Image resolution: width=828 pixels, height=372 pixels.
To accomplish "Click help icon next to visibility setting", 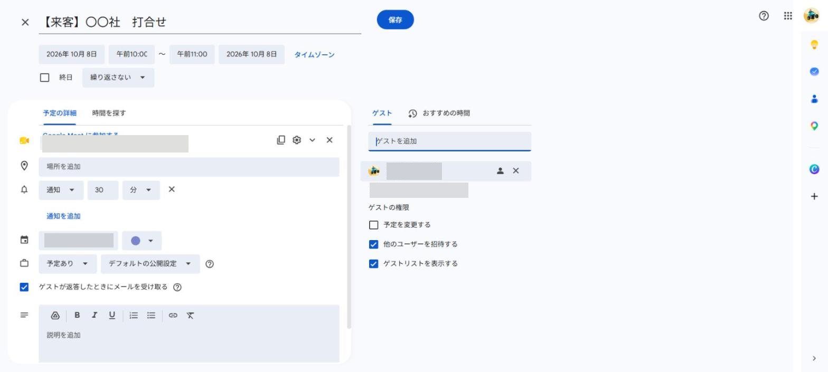I will point(210,264).
